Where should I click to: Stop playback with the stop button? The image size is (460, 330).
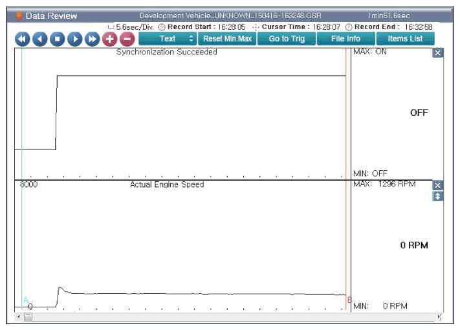click(x=57, y=39)
